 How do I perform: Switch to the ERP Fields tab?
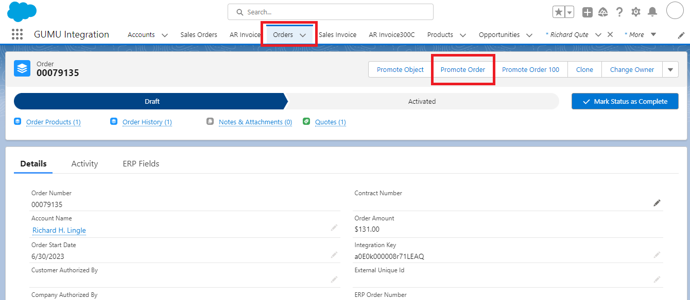coord(141,163)
